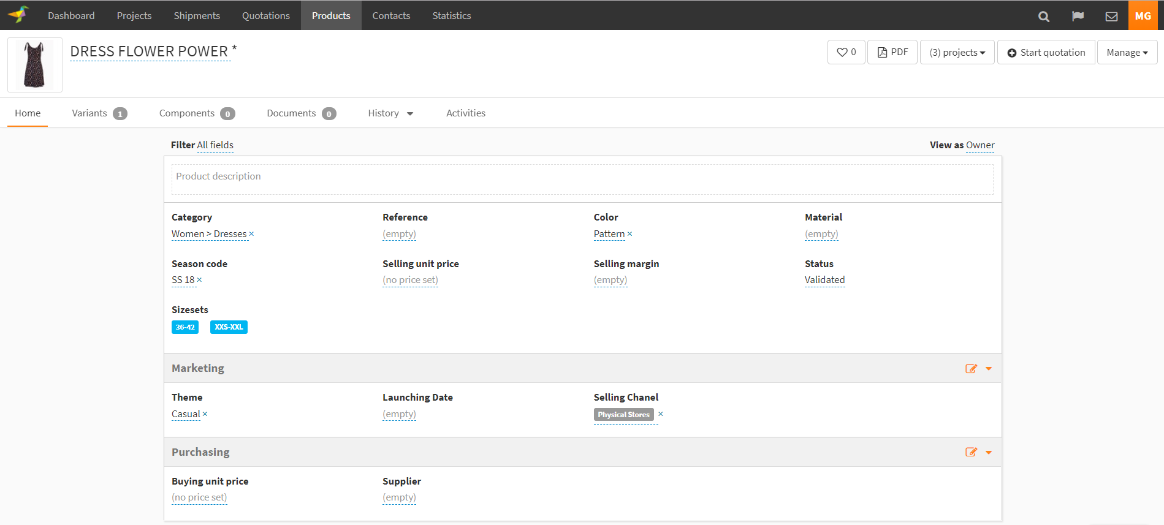Click the flag notifications icon

(1078, 17)
